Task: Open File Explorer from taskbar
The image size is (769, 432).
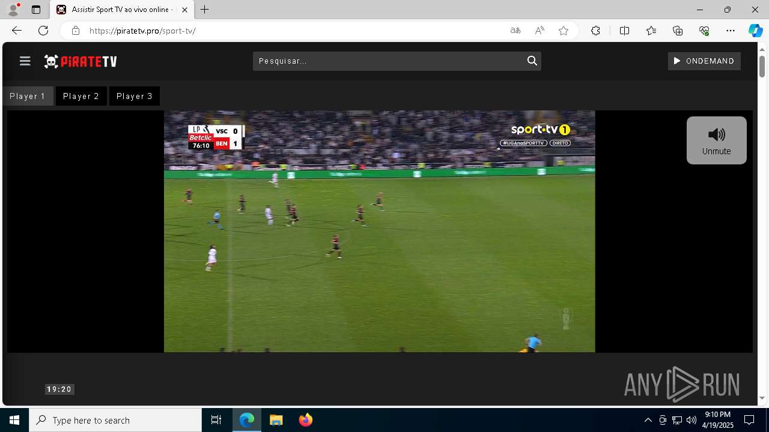Action: (x=276, y=420)
